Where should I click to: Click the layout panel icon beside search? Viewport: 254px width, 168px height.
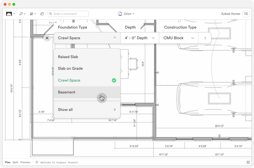pyautogui.click(x=42, y=14)
